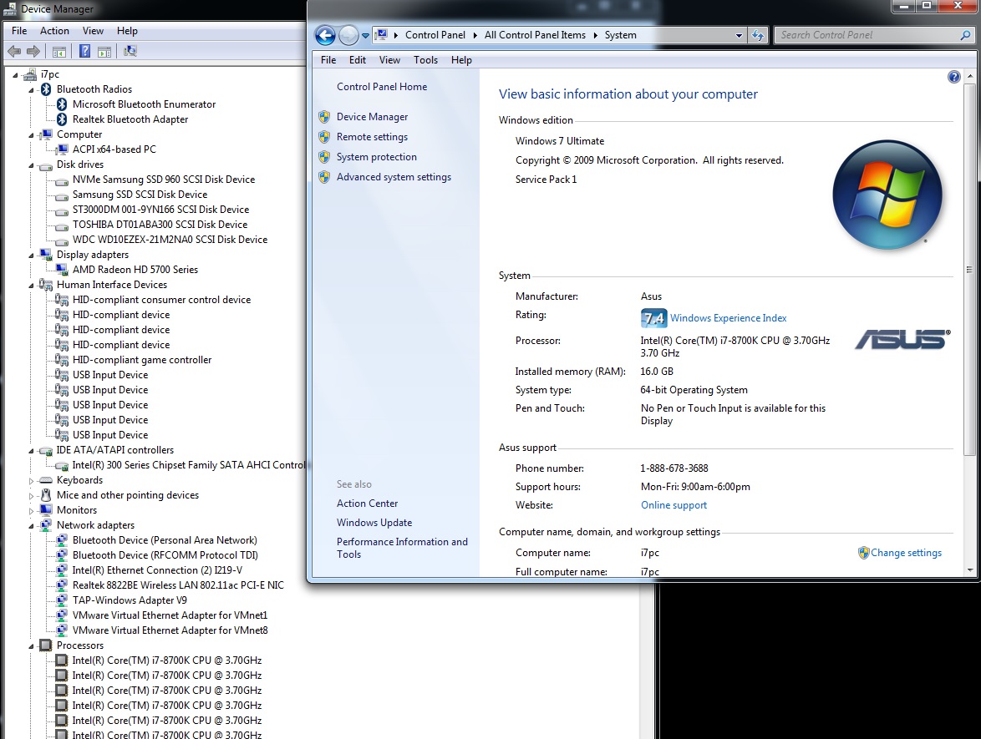Click the shield icon beside Advanced system settings
Viewport: 981px width, 739px height.
point(324,177)
